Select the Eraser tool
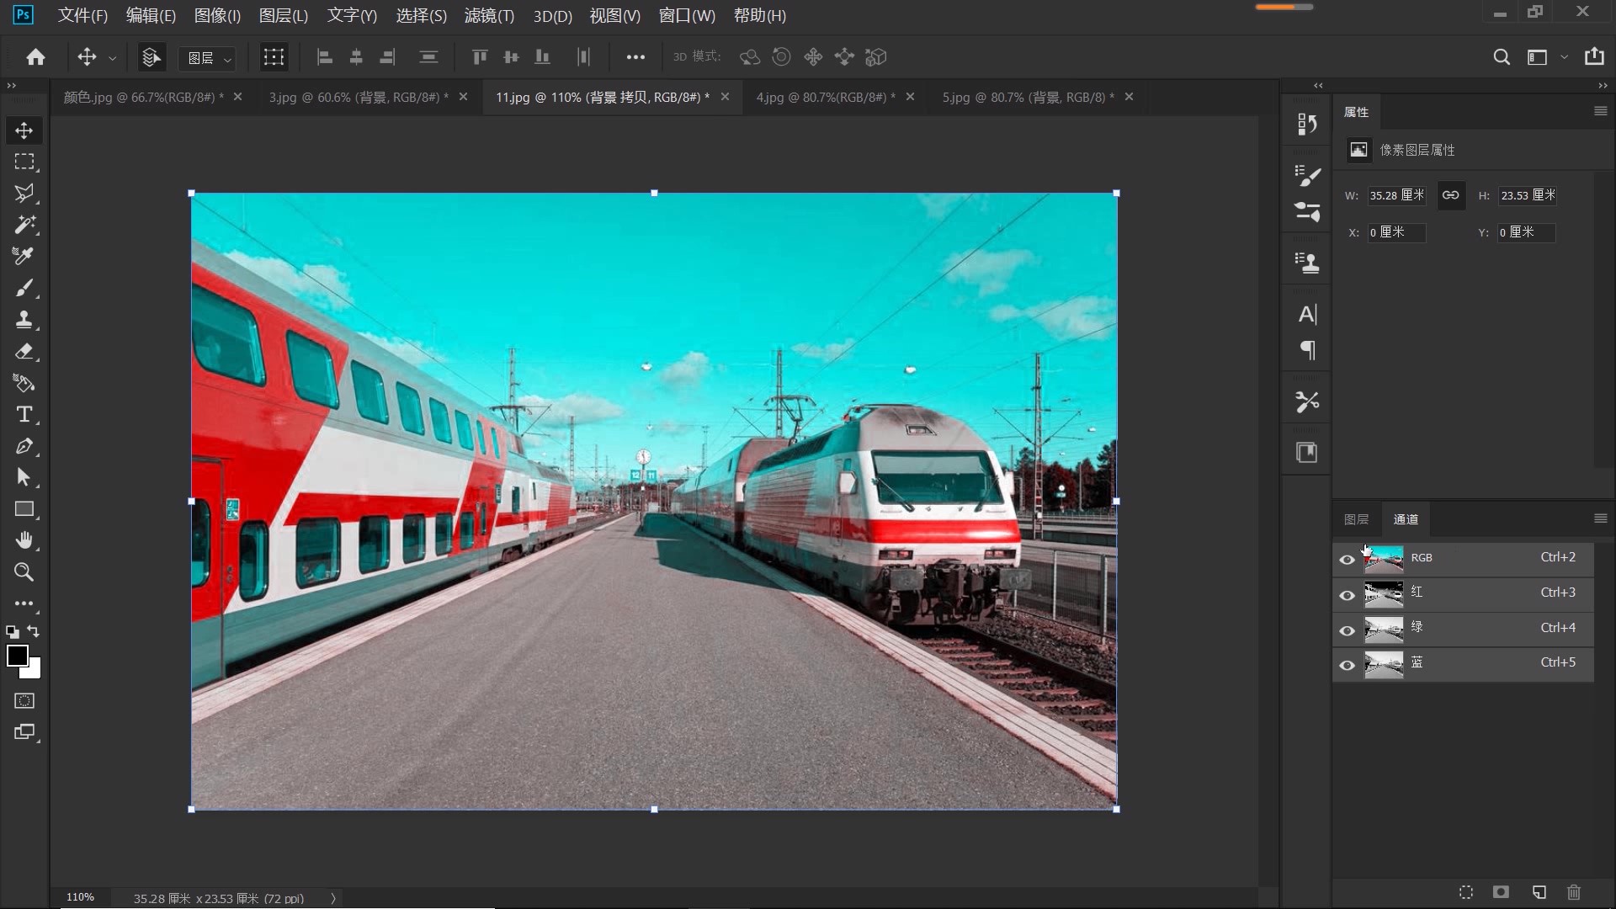 (24, 352)
